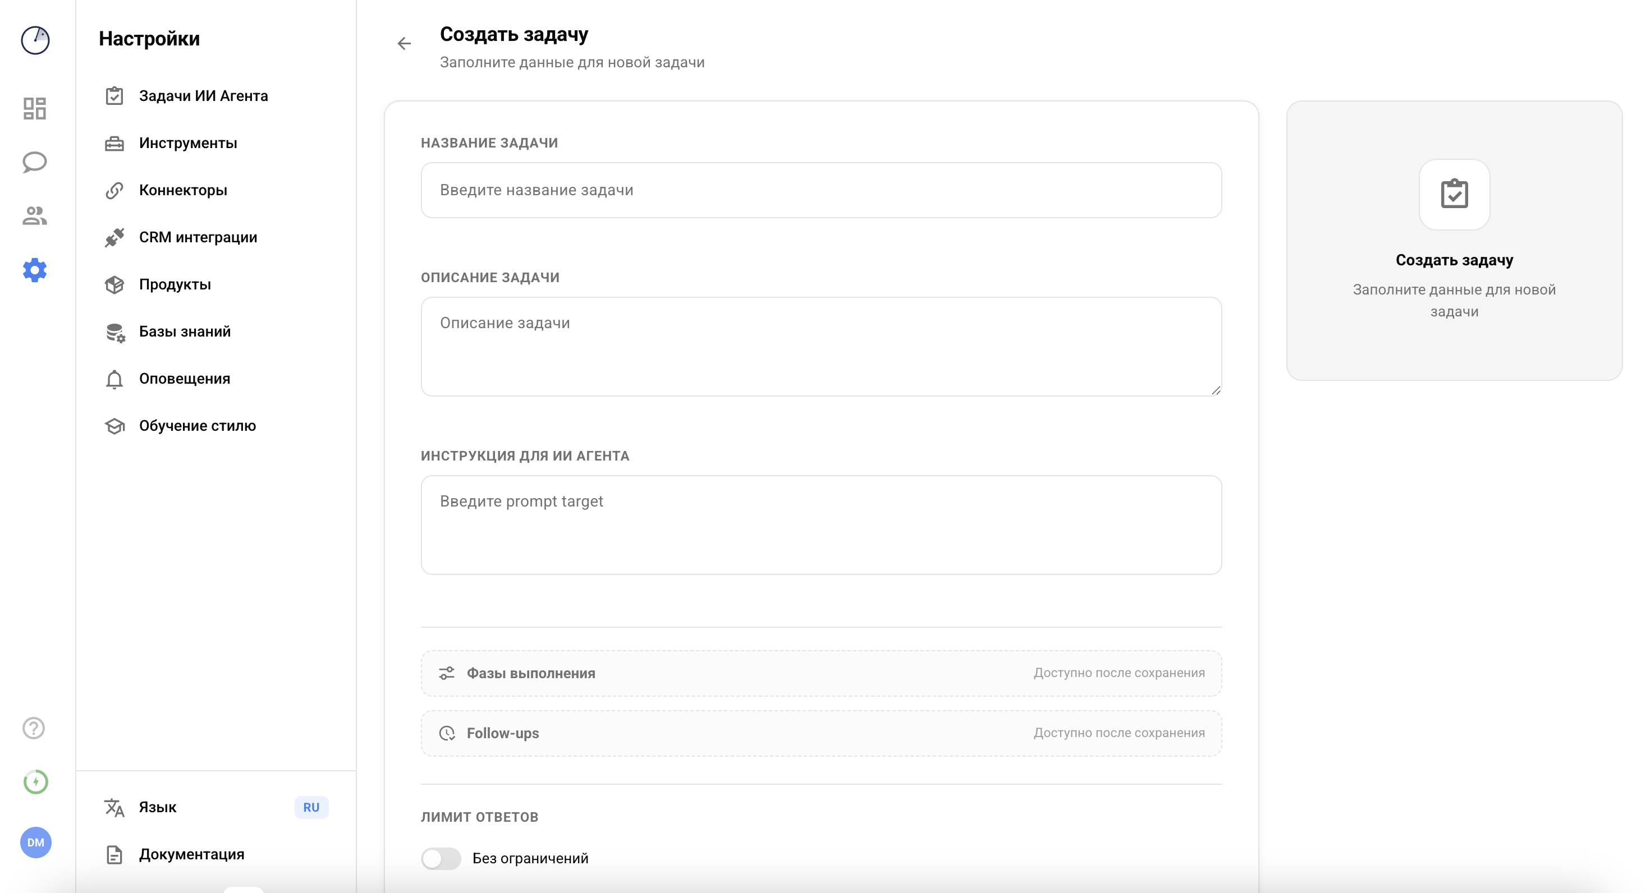Screen dimensions: 1650x893
Task: Open the DM user avatar
Action: pos(35,843)
